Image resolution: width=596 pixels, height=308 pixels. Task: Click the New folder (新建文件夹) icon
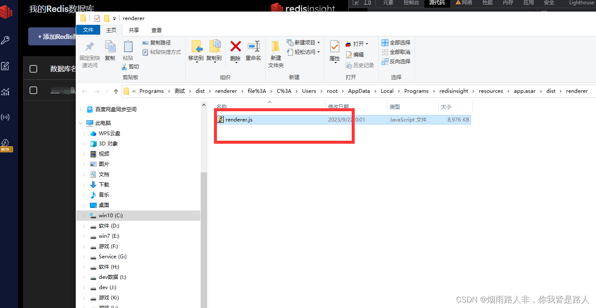pyautogui.click(x=276, y=46)
